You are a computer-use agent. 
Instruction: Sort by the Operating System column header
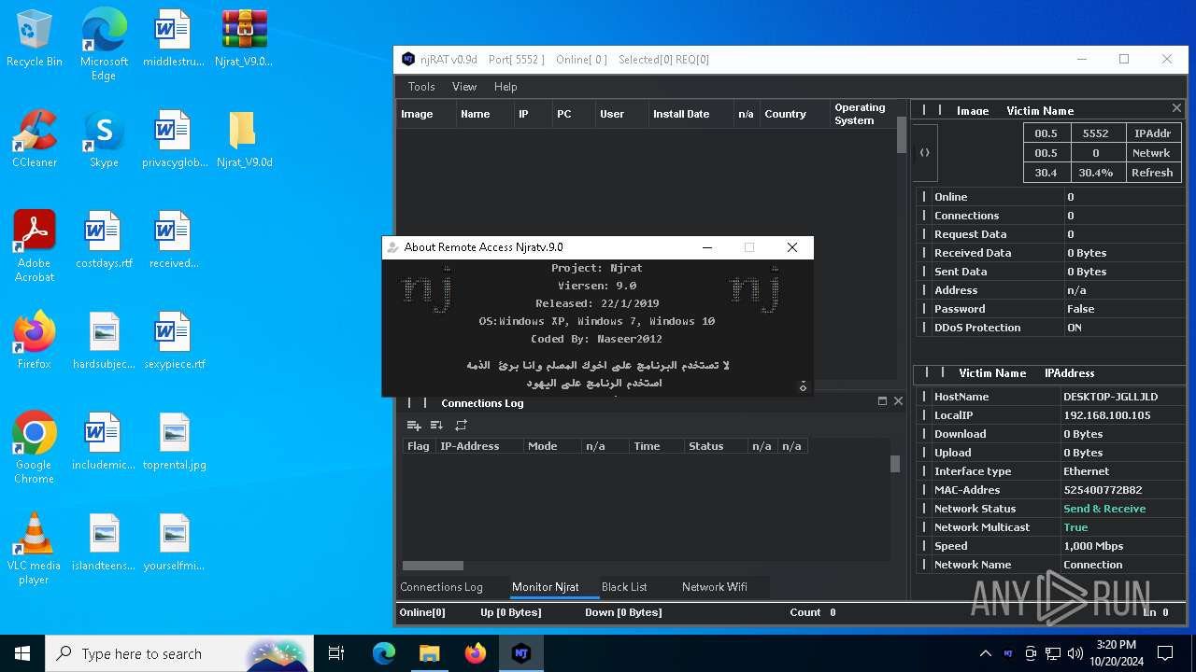coord(863,114)
